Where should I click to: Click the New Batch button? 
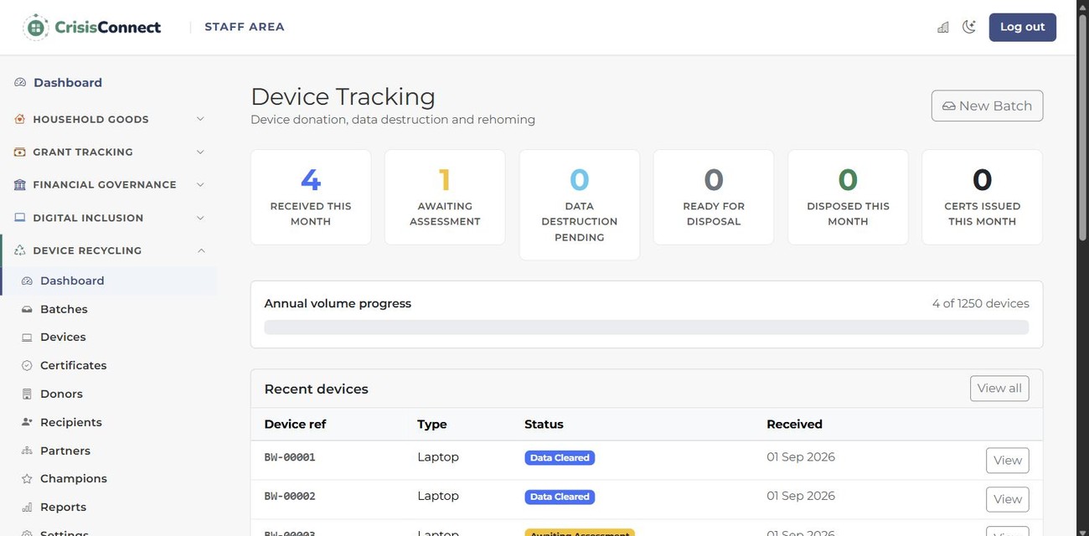(987, 106)
